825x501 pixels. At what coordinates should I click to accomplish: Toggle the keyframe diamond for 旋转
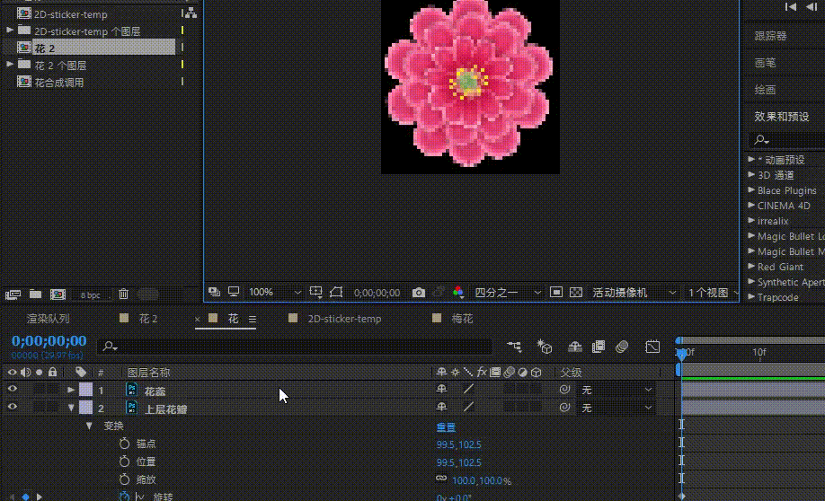(x=25, y=497)
